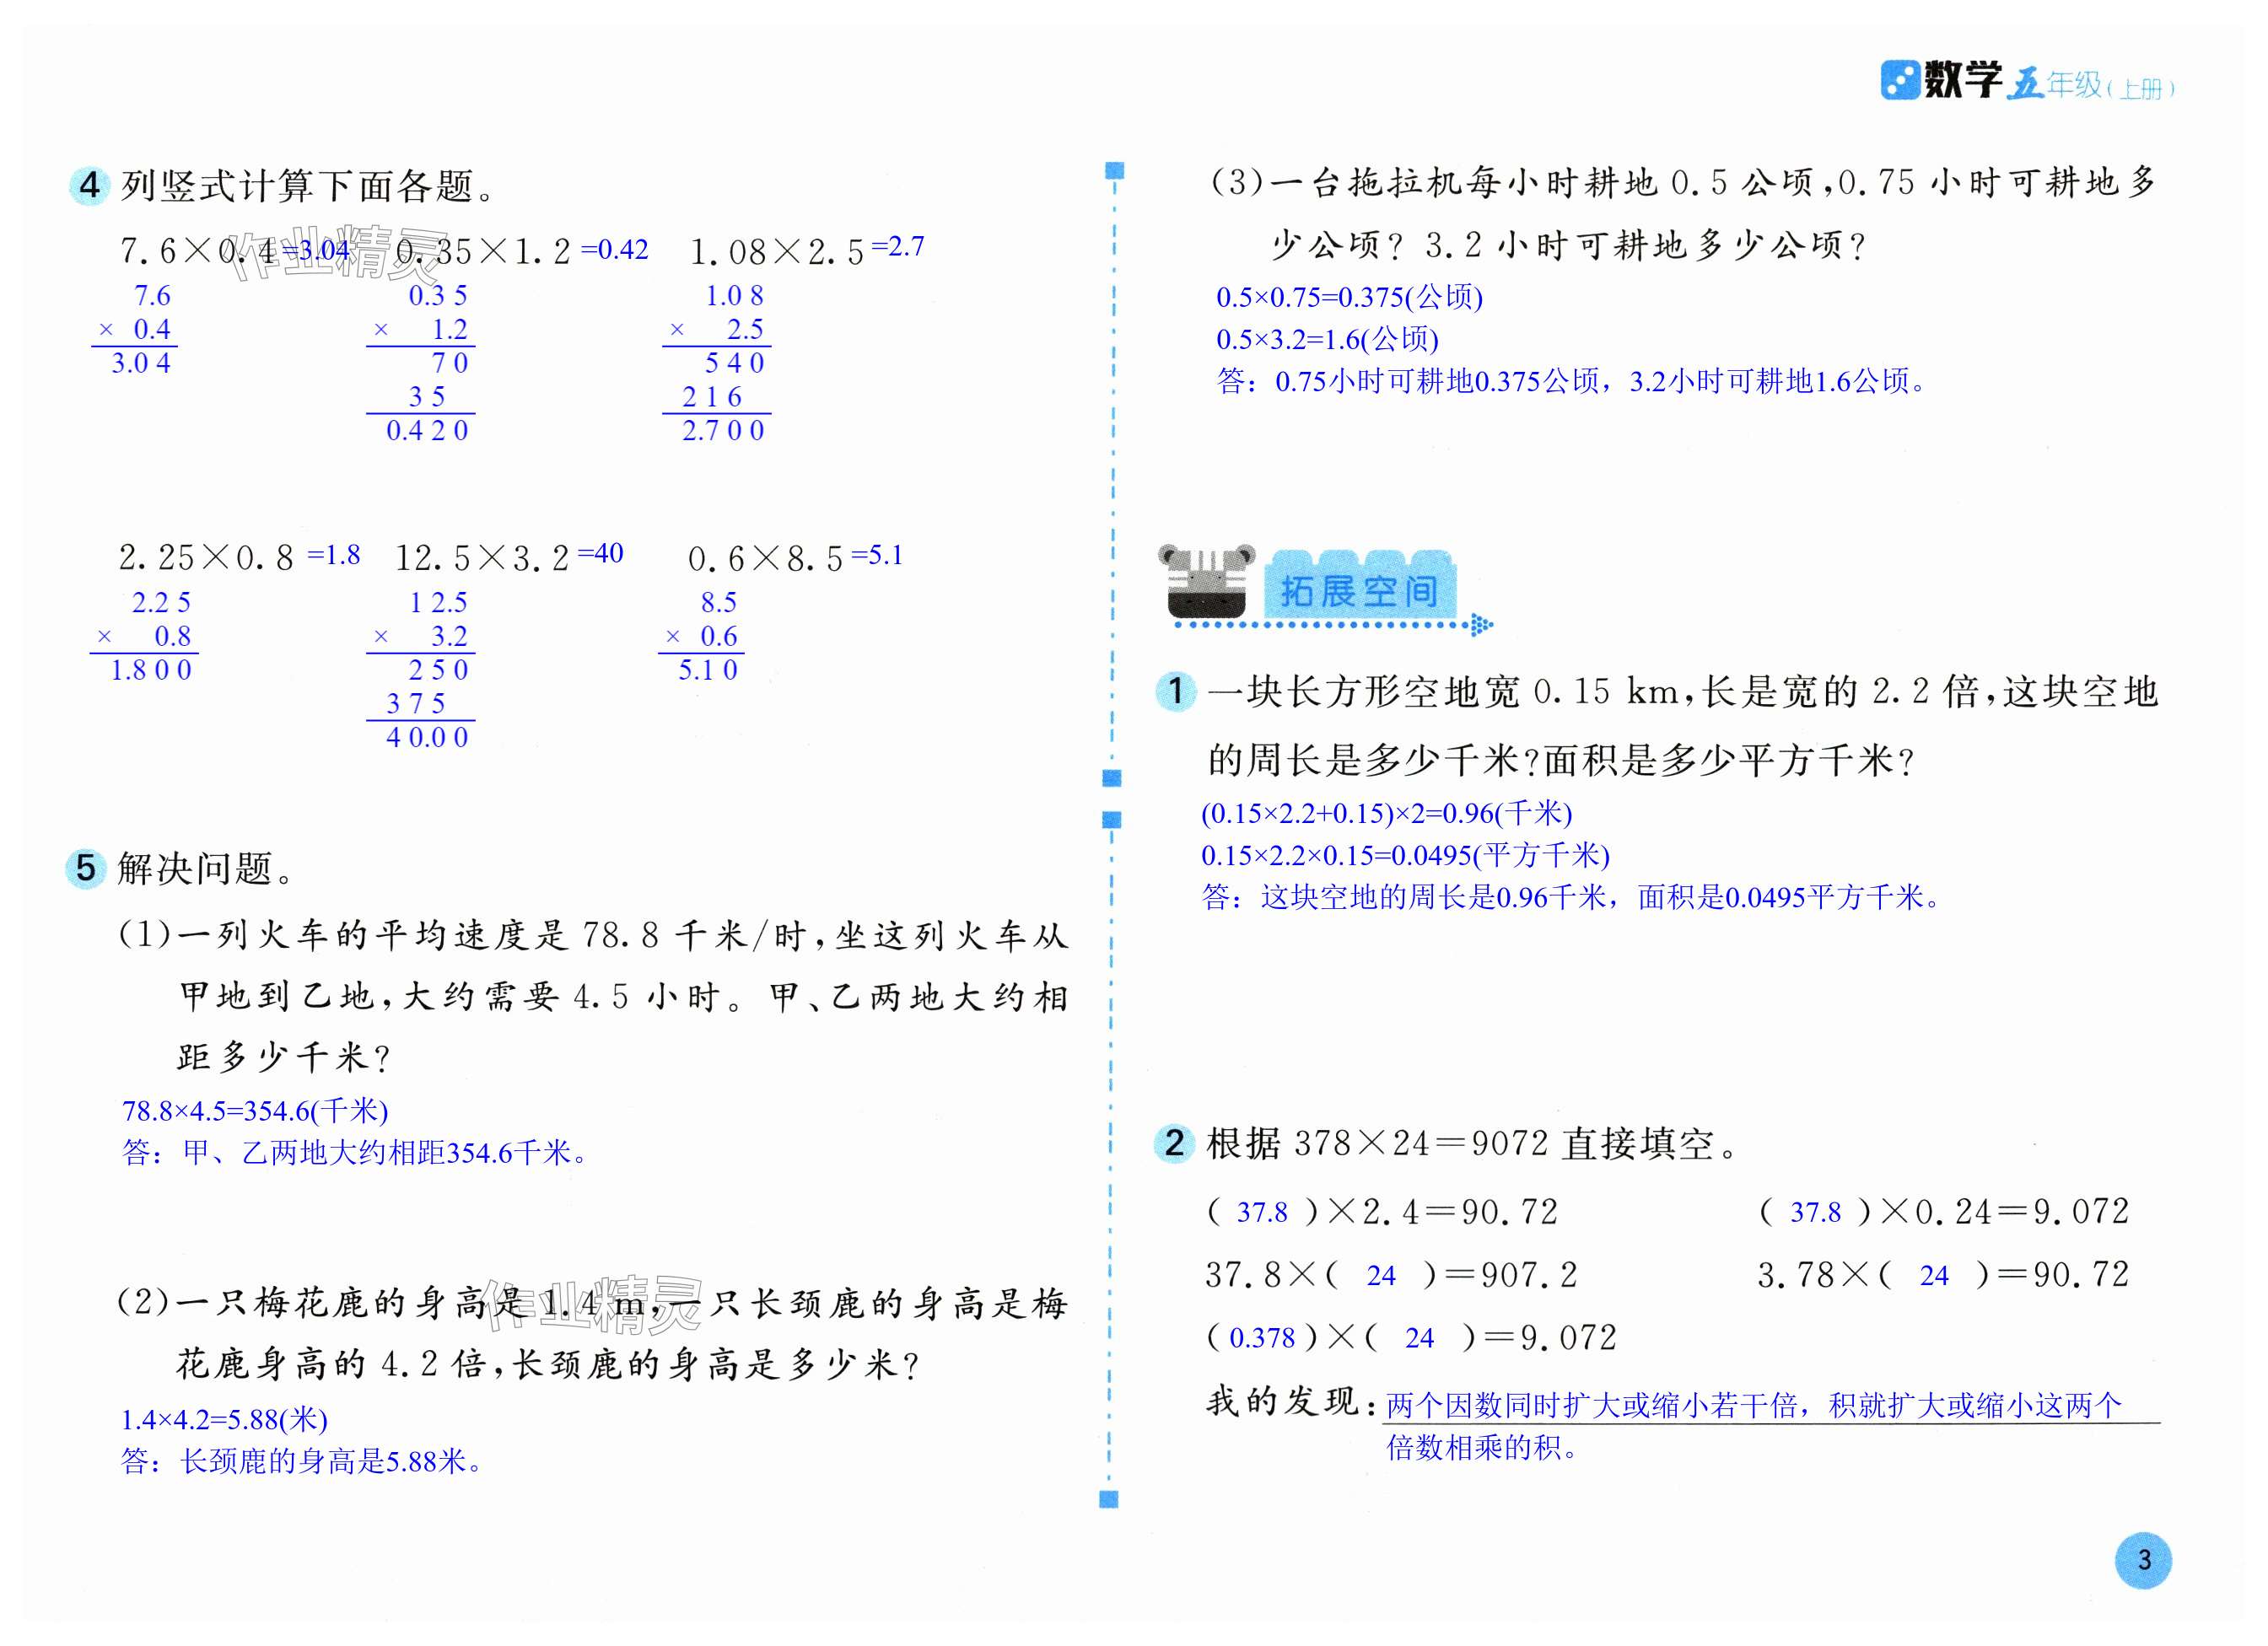Click the 拓展空间 section banner
The image size is (2268, 1646).
pos(1358,590)
